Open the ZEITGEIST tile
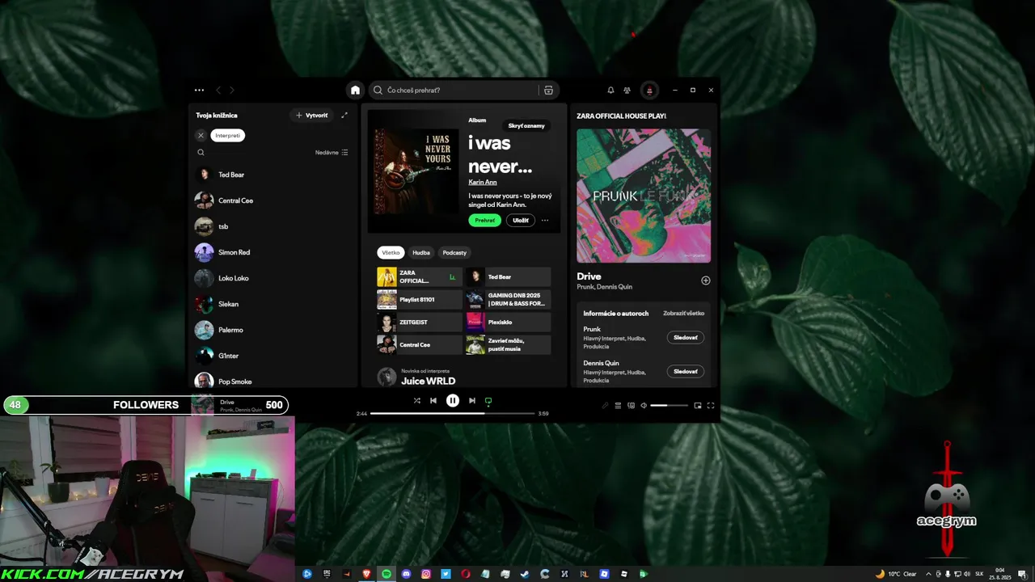Screen dimensions: 1035x582 click(x=420, y=323)
